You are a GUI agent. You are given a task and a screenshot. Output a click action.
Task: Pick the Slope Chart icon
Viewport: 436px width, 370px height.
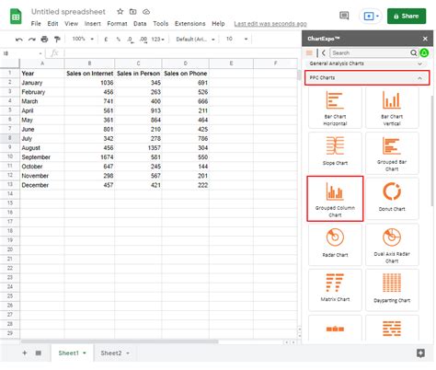(335, 153)
